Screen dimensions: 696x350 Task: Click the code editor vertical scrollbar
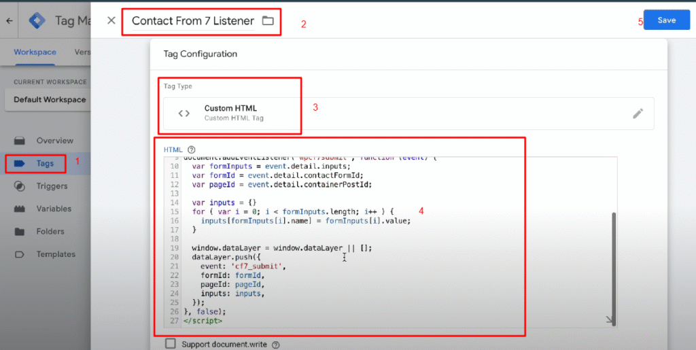[x=614, y=269]
